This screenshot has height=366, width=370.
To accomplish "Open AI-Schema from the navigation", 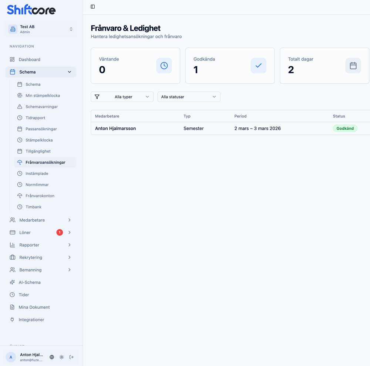I will pyautogui.click(x=41, y=282).
